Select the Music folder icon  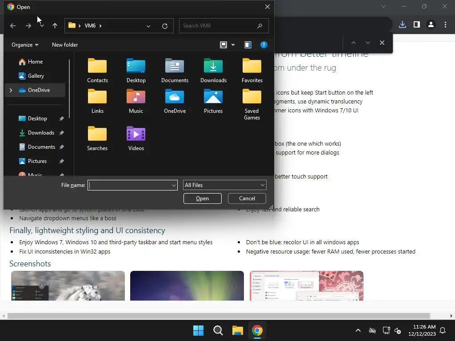click(136, 102)
